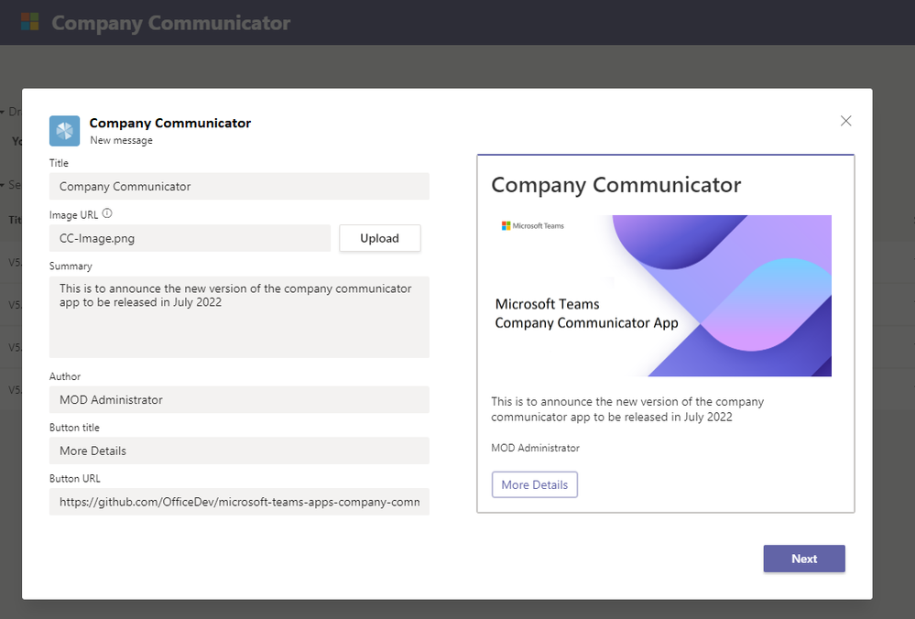
Task: Click inside the Summary text area
Action: (239, 317)
